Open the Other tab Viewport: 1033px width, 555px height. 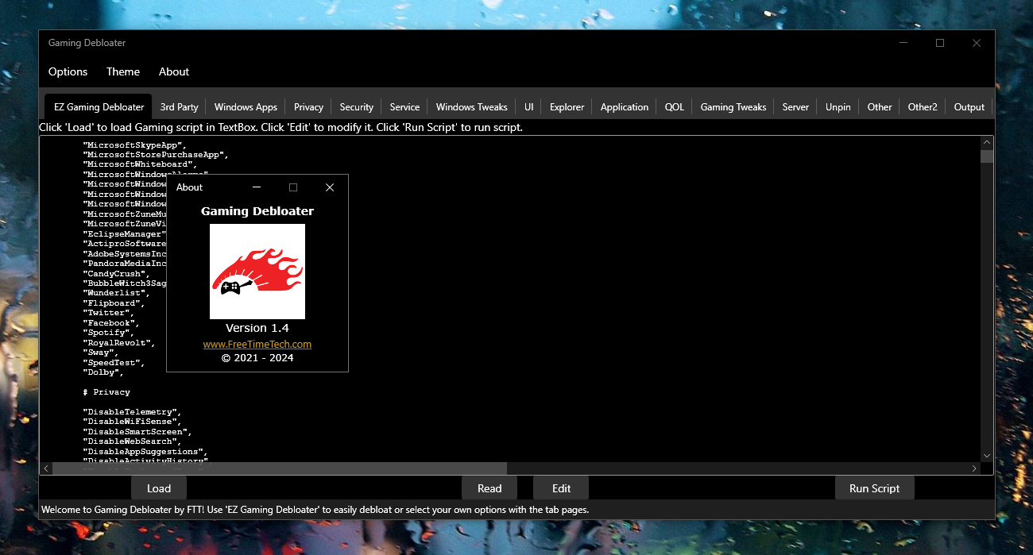click(880, 106)
